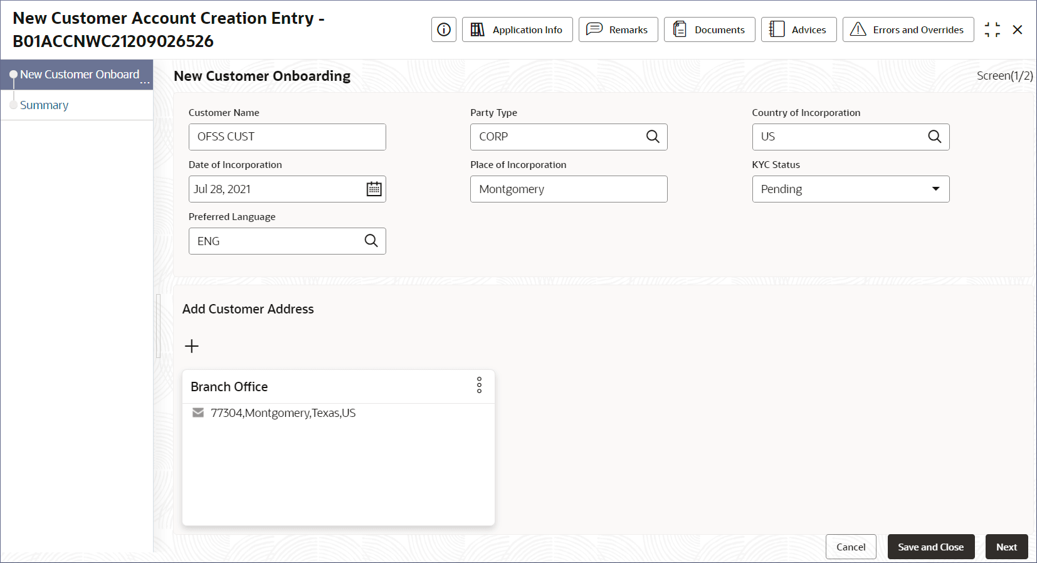1037x563 pixels.
Task: Open the Advices panel
Action: pos(799,29)
